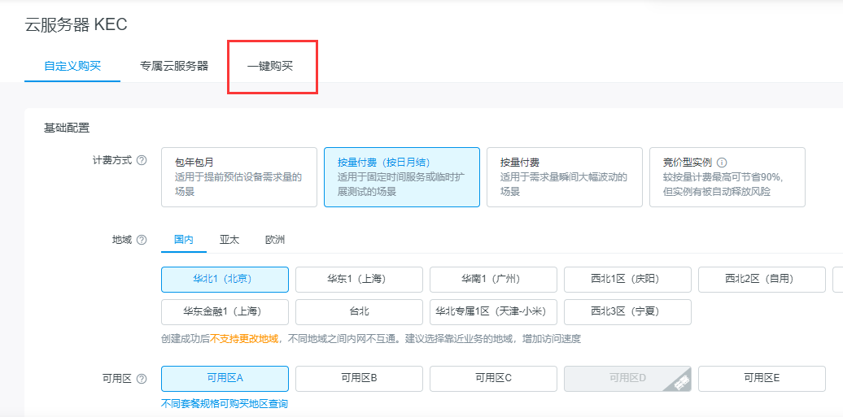Select region 华东1（上海）
This screenshot has width=843, height=417.
pyautogui.click(x=359, y=280)
